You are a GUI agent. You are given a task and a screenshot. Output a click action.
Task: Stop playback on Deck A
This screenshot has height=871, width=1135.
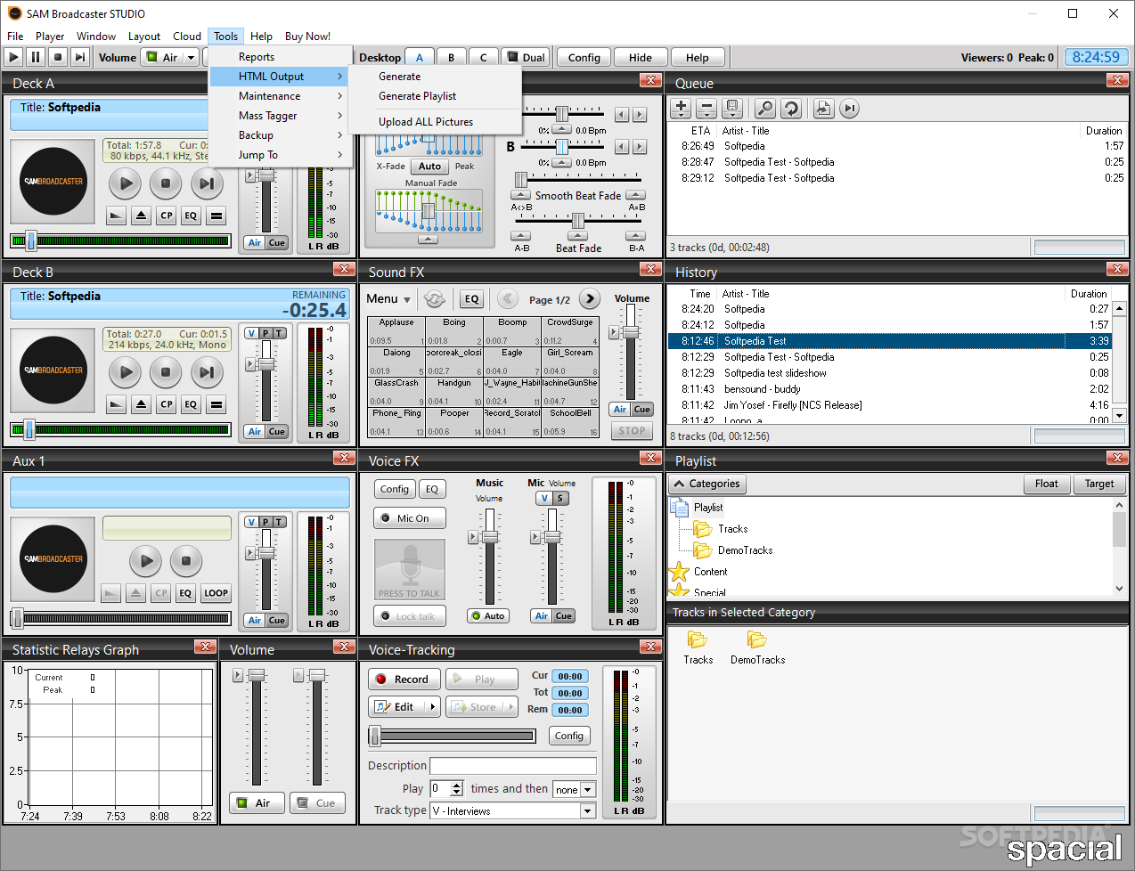(166, 183)
